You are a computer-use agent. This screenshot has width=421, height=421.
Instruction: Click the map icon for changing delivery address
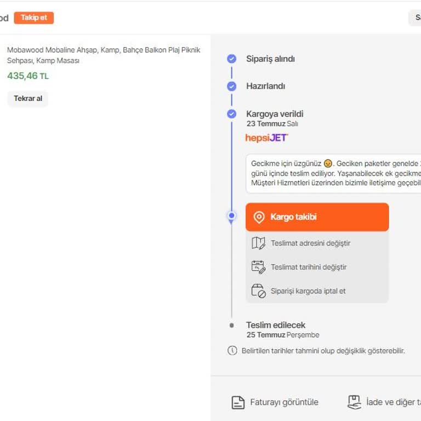(258, 243)
